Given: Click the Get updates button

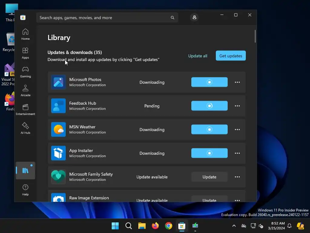Looking at the screenshot, I should point(231,56).
